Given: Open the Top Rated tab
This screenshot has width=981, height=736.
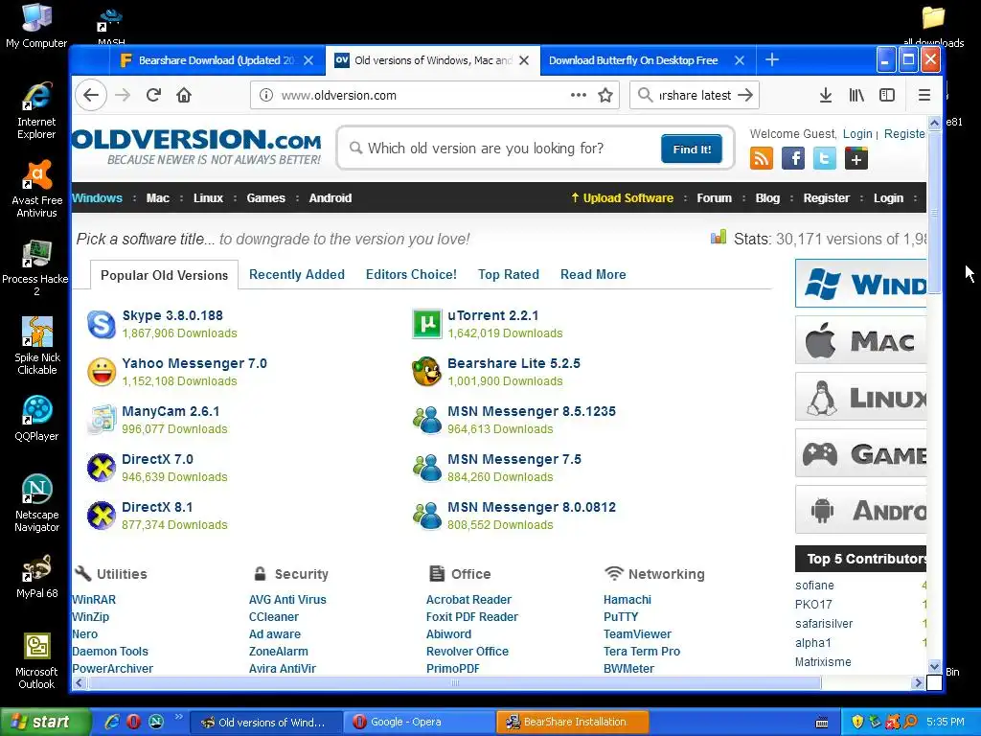Looking at the screenshot, I should (508, 274).
